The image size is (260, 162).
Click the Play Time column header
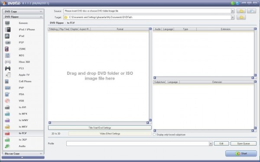click(64, 29)
